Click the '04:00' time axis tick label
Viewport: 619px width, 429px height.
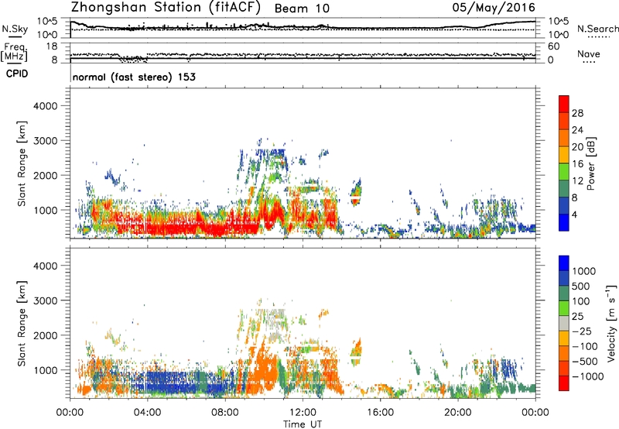pyautogui.click(x=147, y=413)
